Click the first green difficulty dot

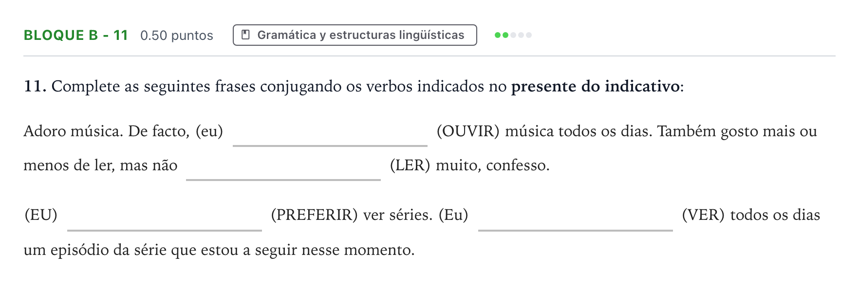click(x=498, y=35)
